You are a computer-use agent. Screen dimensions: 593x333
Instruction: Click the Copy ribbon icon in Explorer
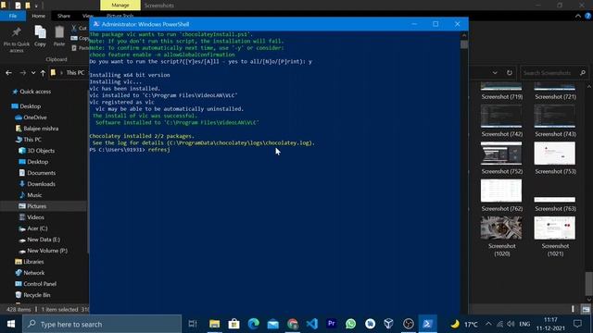point(40,36)
